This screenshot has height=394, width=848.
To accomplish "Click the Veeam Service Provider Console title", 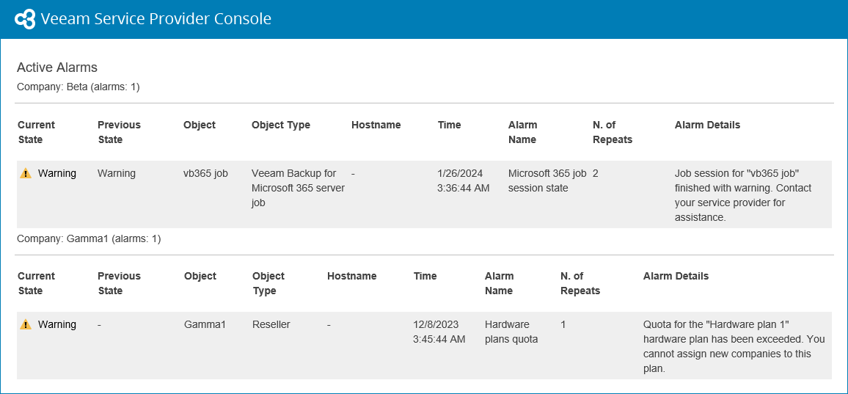I will [156, 19].
